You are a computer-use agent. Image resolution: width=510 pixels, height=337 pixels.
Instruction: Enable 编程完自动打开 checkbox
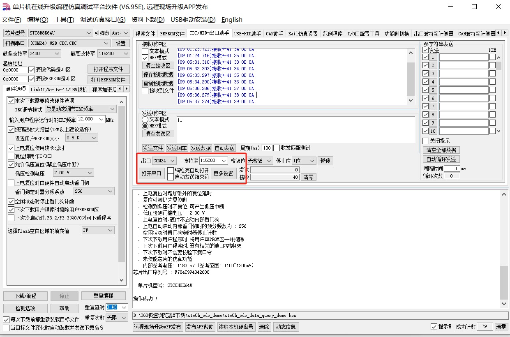tap(171, 170)
